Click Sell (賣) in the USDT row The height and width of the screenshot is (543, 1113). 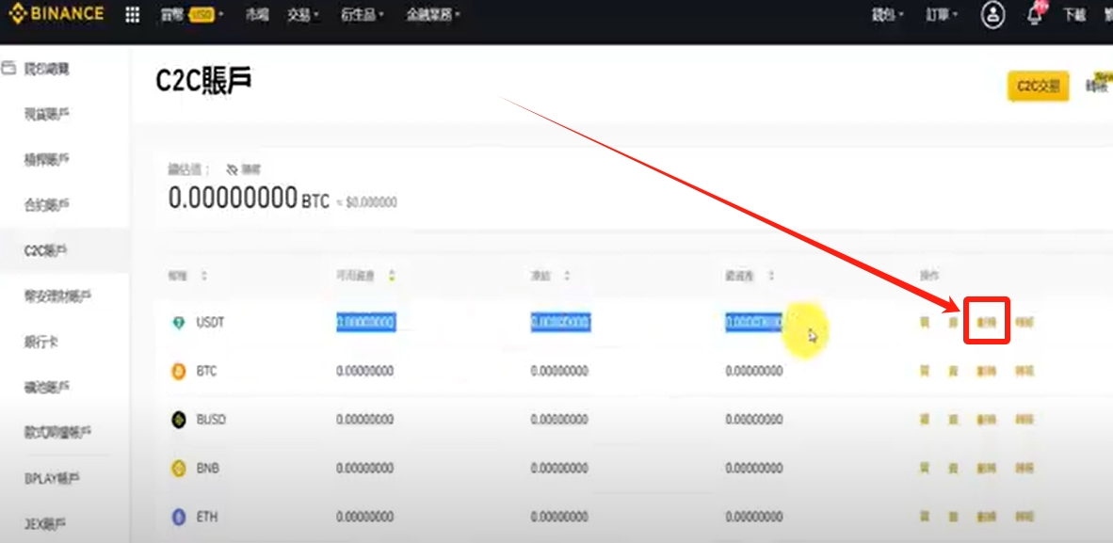point(953,322)
